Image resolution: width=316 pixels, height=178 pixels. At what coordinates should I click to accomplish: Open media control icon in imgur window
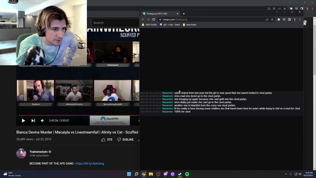coord(284,20)
